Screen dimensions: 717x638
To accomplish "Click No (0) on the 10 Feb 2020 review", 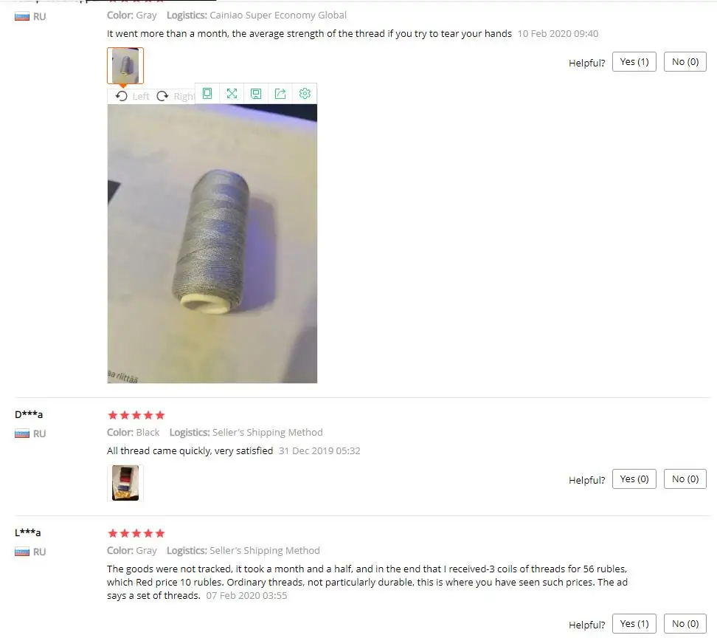I will (x=685, y=62).
